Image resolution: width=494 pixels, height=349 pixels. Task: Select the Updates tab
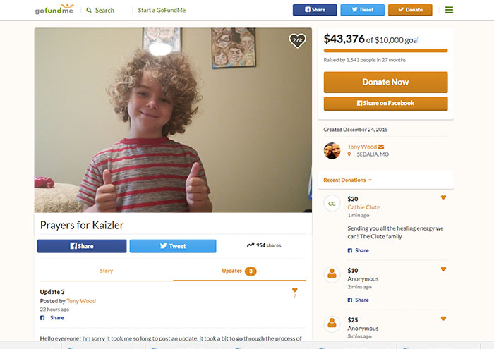click(239, 271)
